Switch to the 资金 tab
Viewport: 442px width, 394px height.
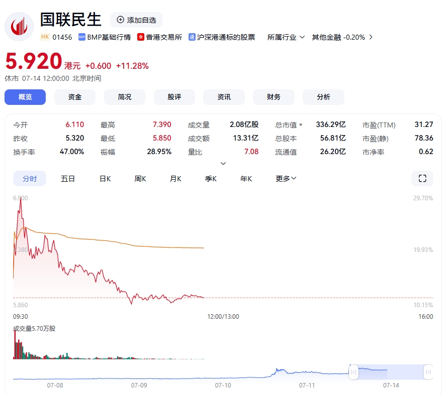[x=75, y=97]
